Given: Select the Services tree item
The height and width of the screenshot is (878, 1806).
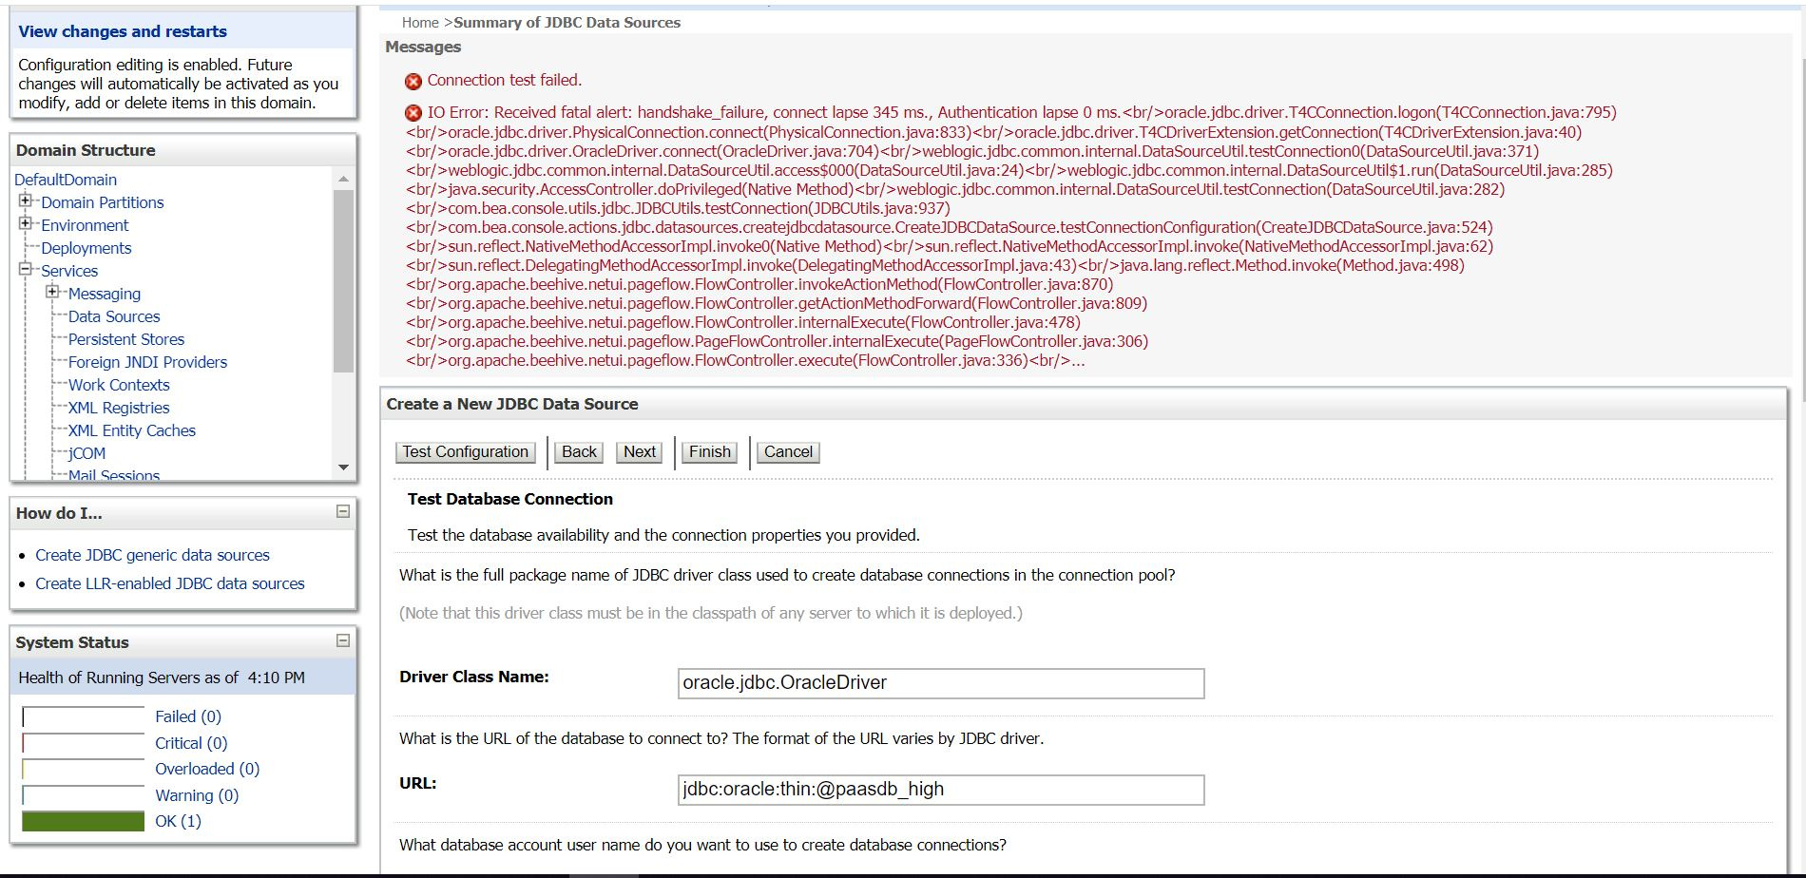Looking at the screenshot, I should click(x=69, y=271).
